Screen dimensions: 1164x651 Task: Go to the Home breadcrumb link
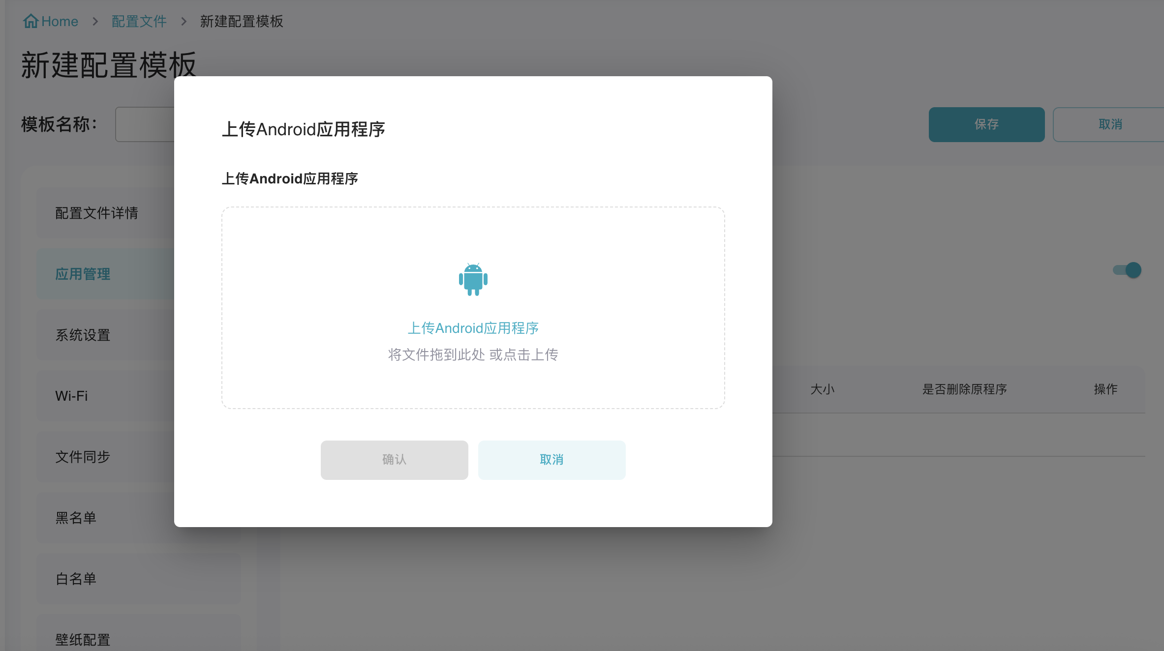click(60, 21)
